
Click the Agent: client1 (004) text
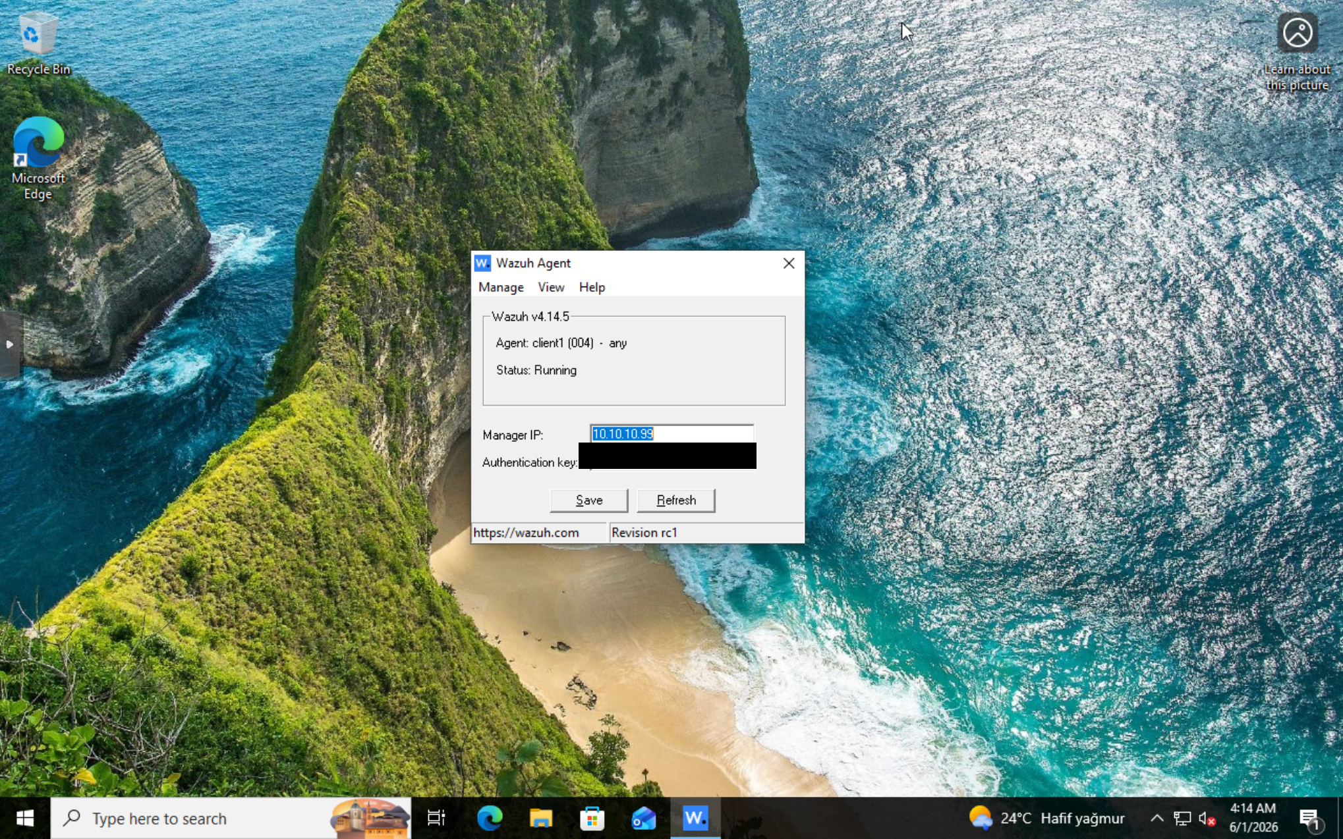tap(544, 343)
